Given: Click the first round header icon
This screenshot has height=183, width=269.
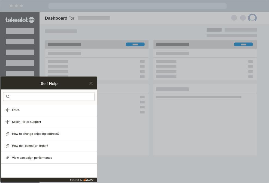Looking at the screenshot, I should (234, 18).
